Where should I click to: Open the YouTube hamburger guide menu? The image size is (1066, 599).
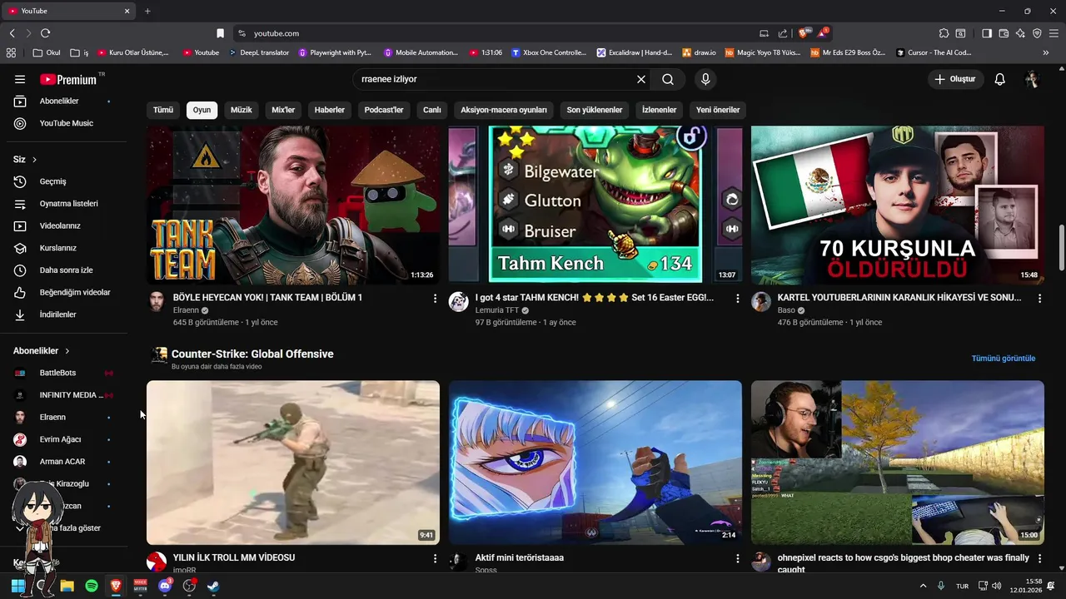(x=20, y=79)
